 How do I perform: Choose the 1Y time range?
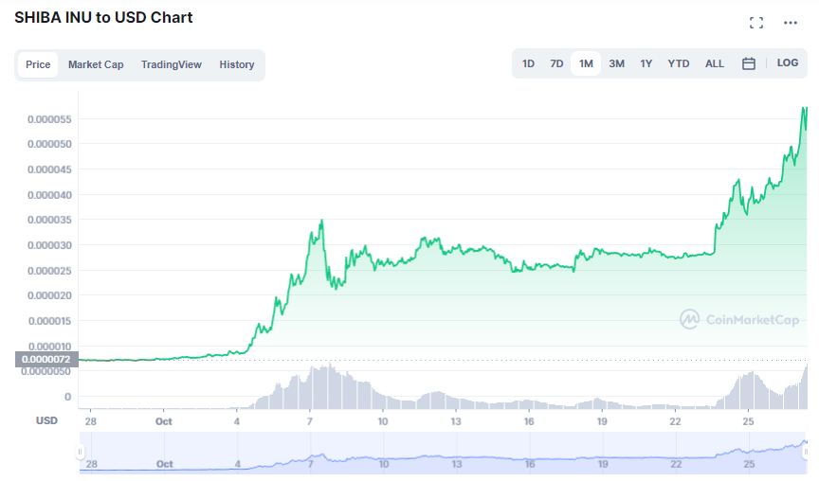click(646, 63)
